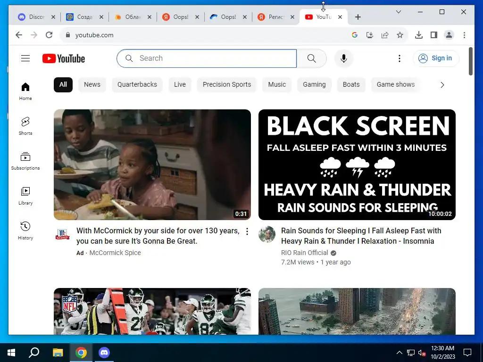The image size is (483, 362).
Task: Select the Music filter chip
Action: [x=277, y=85]
